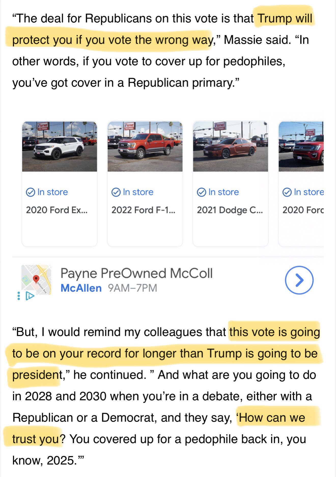Click the AdChoices triangle icon

click(x=30, y=296)
